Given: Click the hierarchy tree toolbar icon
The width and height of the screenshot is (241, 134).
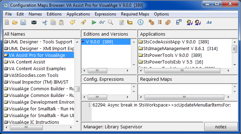Looking at the screenshot, I should tap(160, 22).
